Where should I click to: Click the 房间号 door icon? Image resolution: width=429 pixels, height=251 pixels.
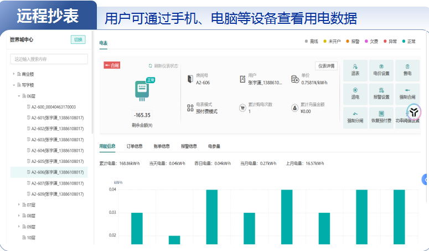point(190,79)
